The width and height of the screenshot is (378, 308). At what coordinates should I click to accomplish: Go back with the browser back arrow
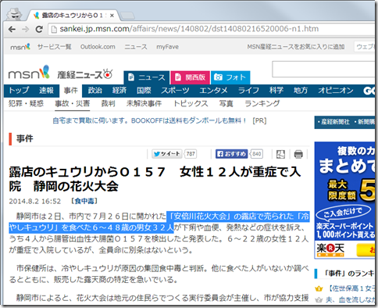tap(12, 29)
